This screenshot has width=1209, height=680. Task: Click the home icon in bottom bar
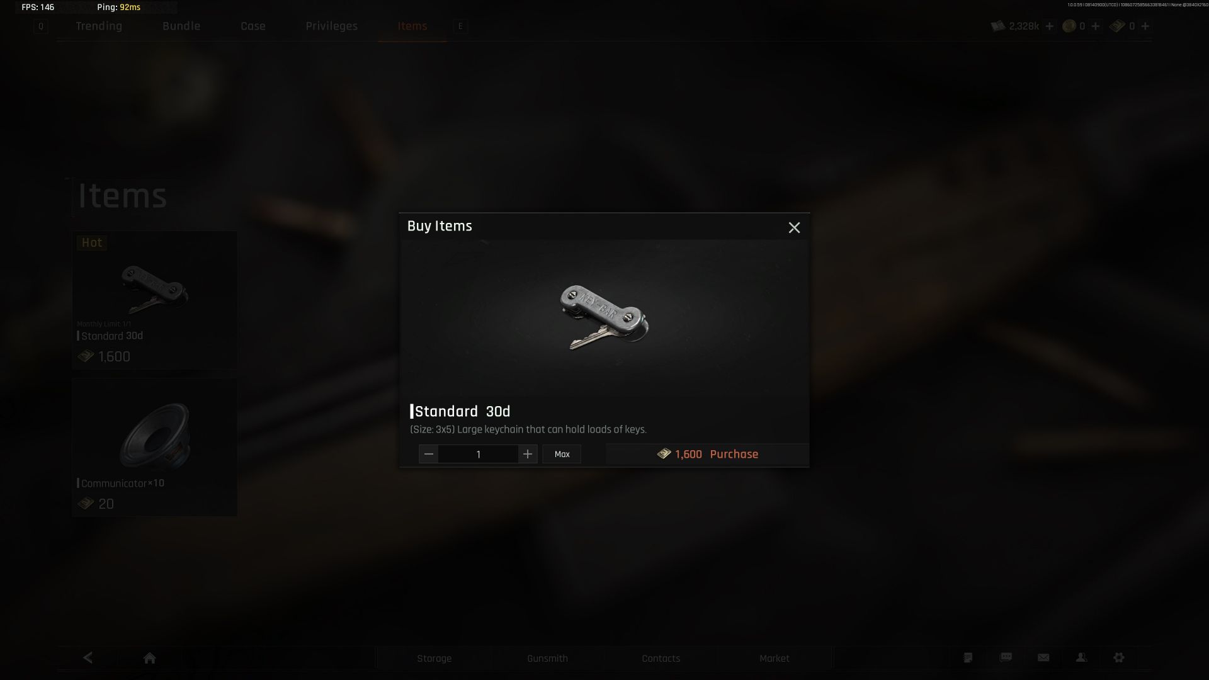pyautogui.click(x=149, y=658)
